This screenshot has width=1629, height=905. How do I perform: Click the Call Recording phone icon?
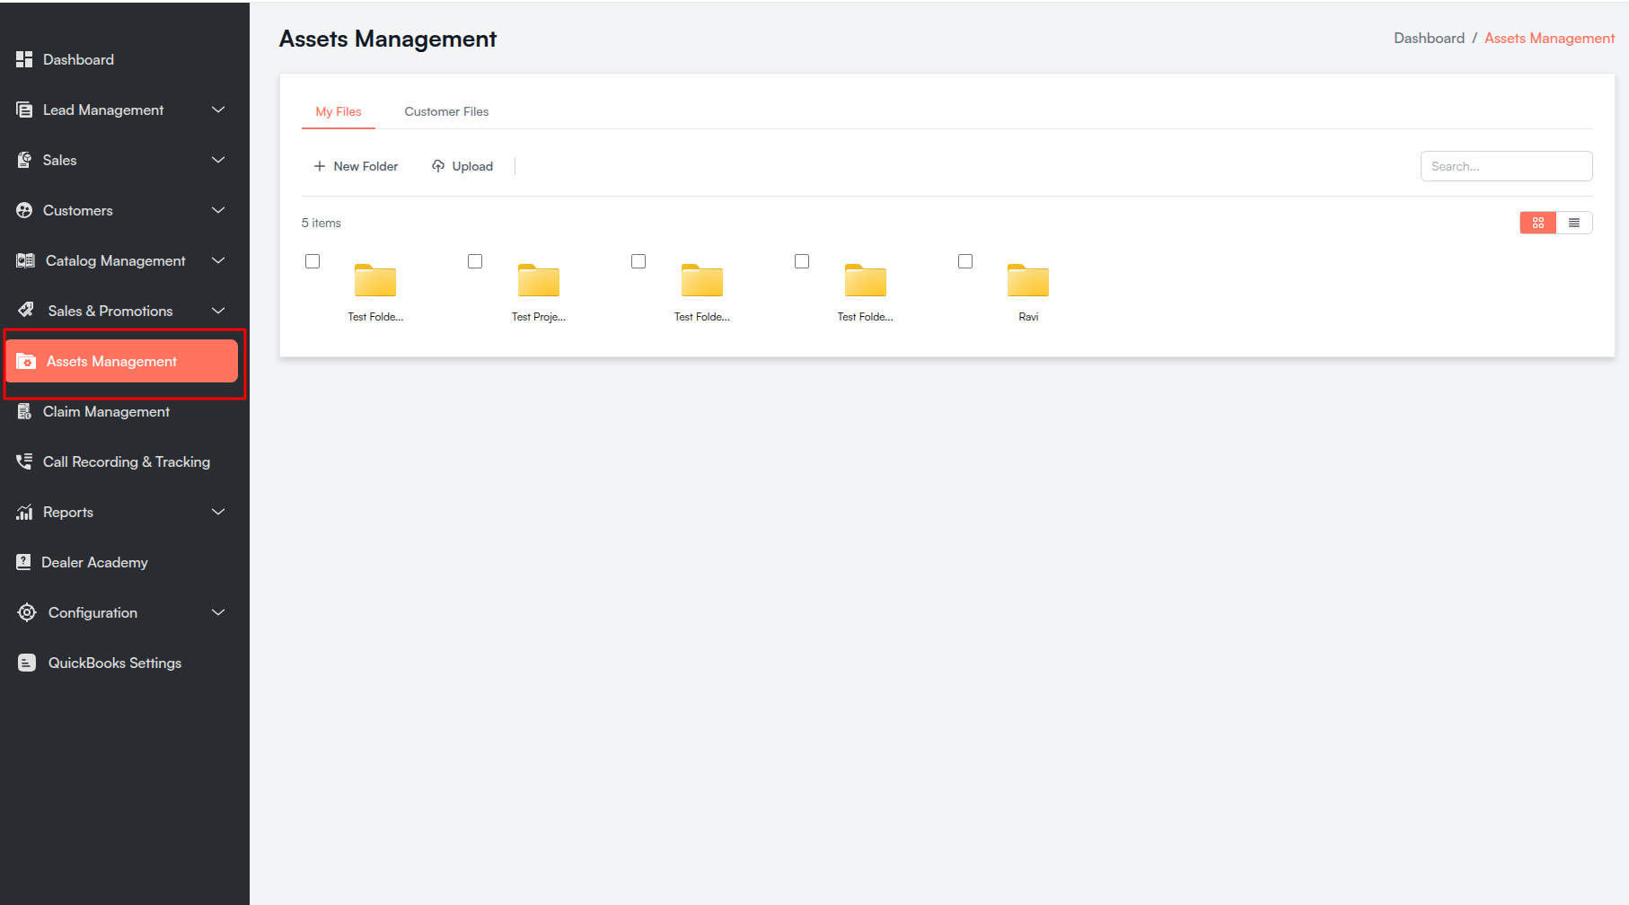coord(24,461)
